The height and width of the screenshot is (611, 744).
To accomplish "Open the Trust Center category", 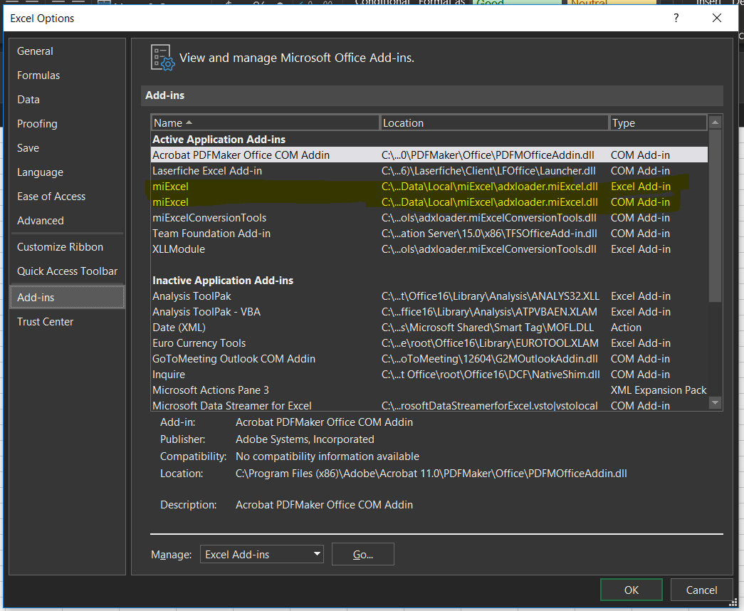I will [x=67, y=322].
